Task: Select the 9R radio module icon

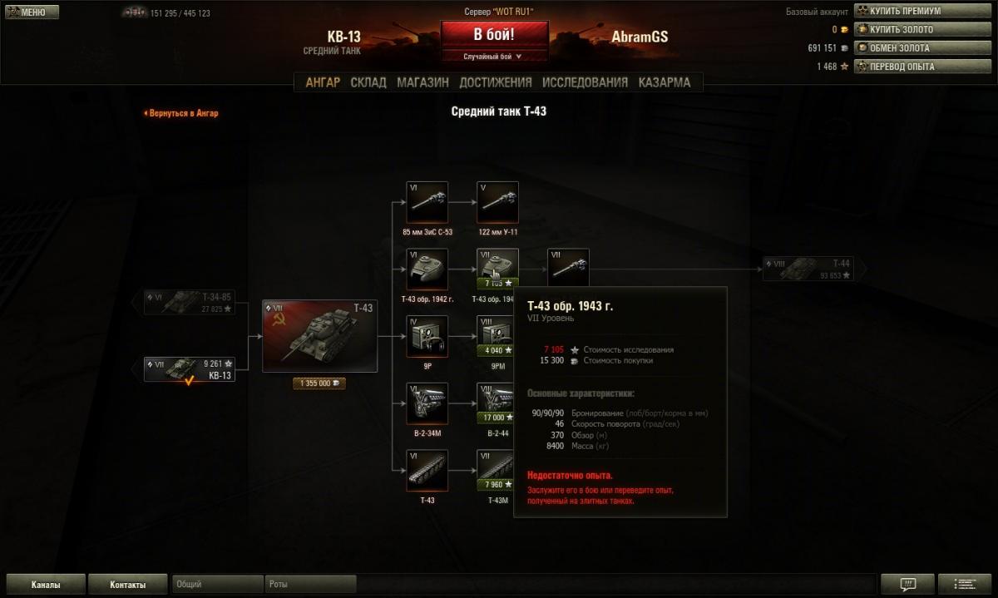Action: (x=427, y=337)
